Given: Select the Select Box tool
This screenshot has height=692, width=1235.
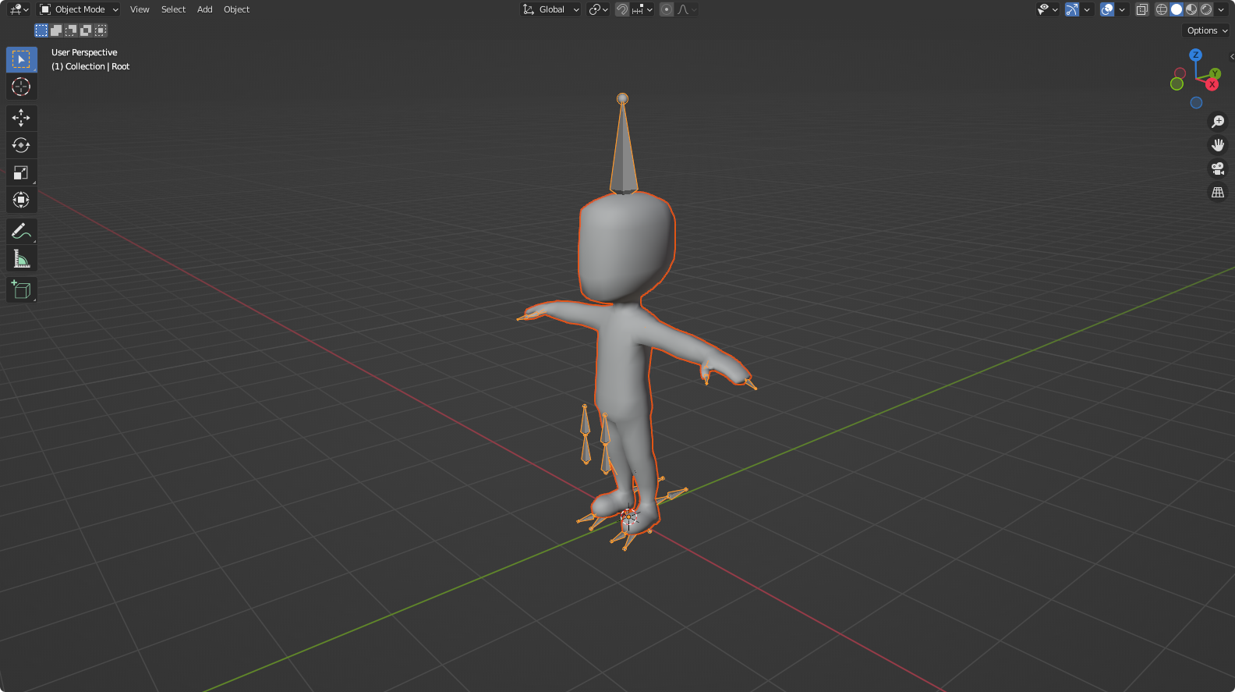Looking at the screenshot, I should point(21,59).
